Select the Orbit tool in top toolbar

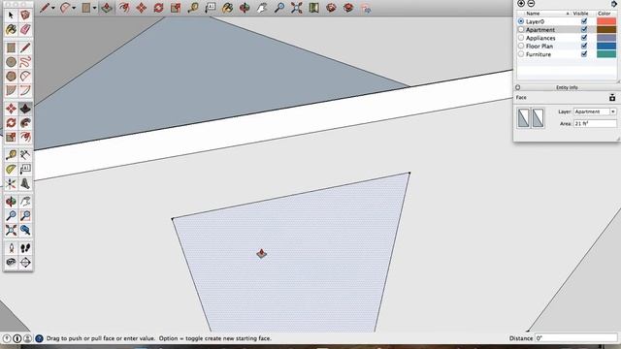coord(245,8)
